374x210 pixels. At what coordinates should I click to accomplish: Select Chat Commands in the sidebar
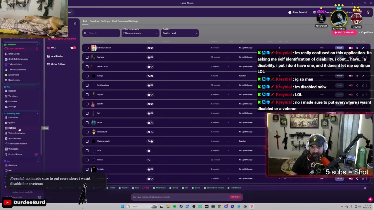pyautogui.click(x=16, y=49)
